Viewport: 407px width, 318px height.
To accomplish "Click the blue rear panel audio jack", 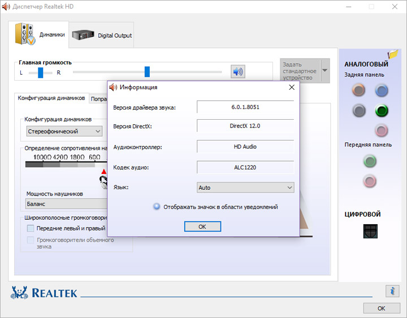I will point(382,90).
